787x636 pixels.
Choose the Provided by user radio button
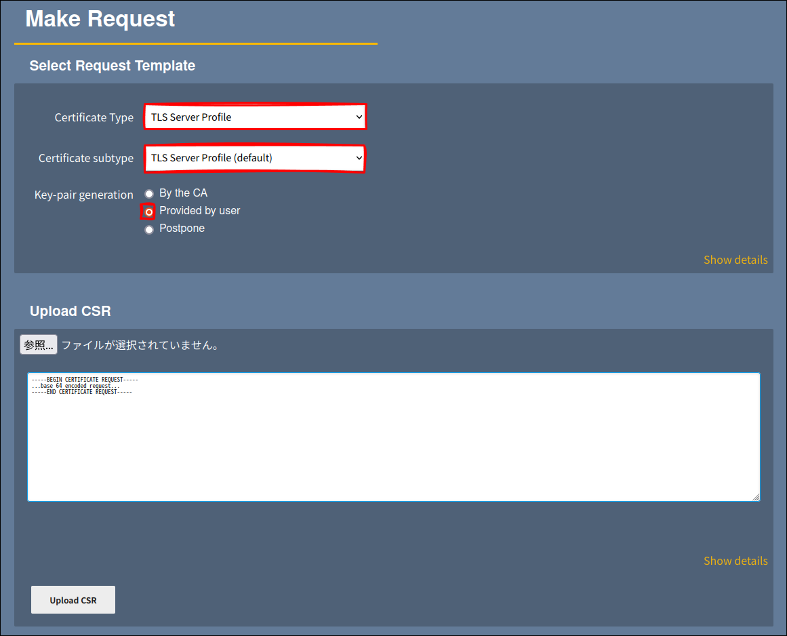[149, 212]
